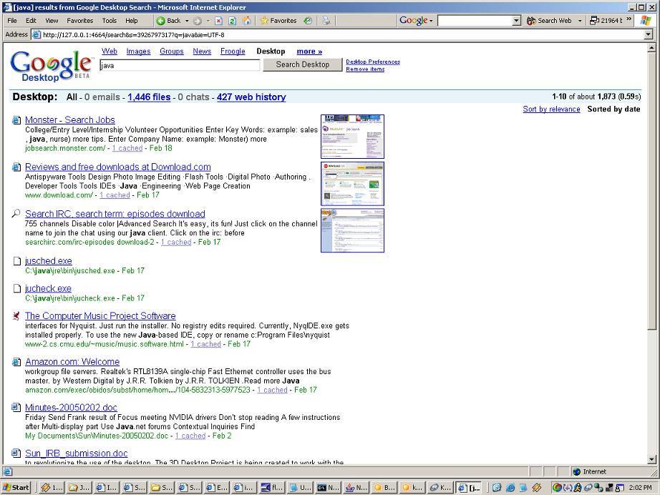The width and height of the screenshot is (660, 495).
Task: Click the Search Web toolbar button
Action: [549, 21]
